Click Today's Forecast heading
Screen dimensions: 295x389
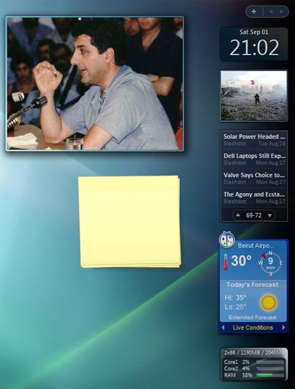click(252, 285)
